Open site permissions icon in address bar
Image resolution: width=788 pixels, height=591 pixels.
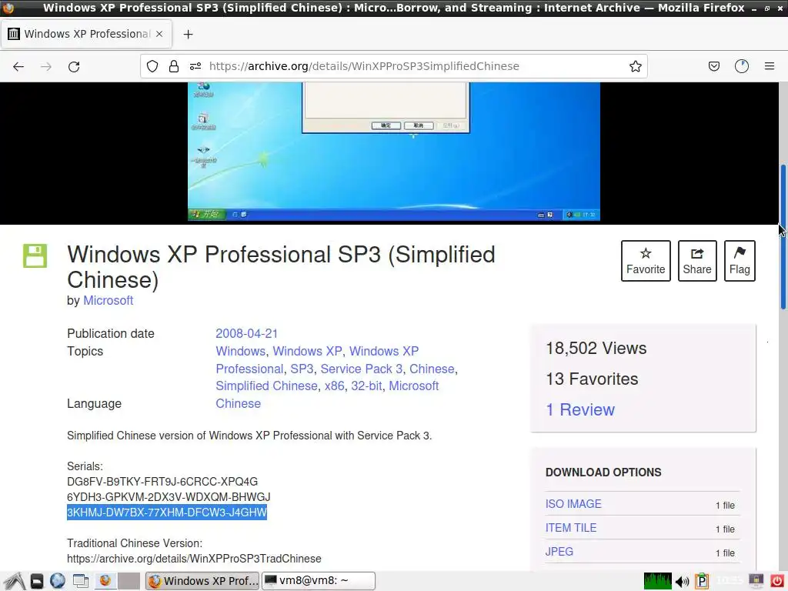(x=195, y=66)
